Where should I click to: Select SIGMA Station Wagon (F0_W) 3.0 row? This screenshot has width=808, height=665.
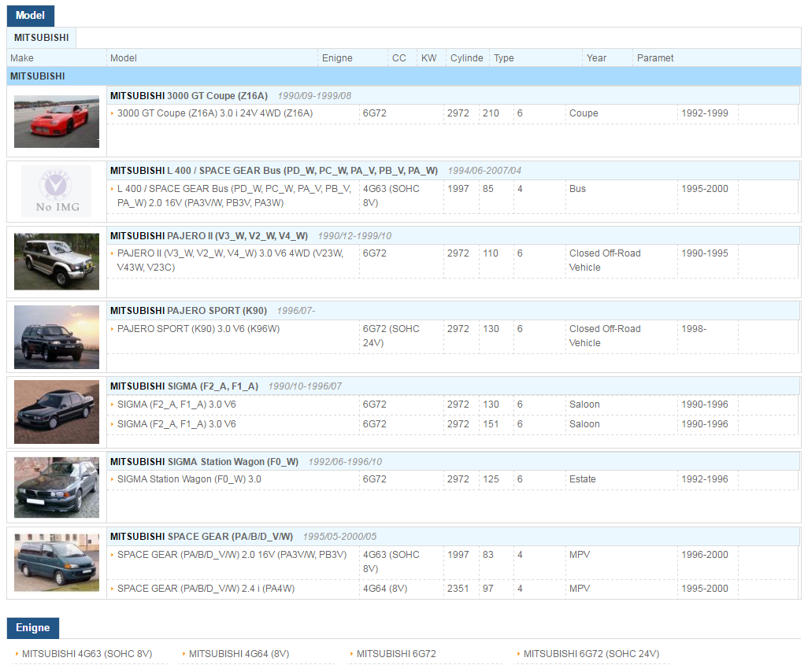[x=453, y=479]
